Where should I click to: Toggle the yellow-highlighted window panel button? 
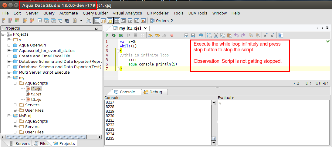pyautogui.click(x=110, y=21)
